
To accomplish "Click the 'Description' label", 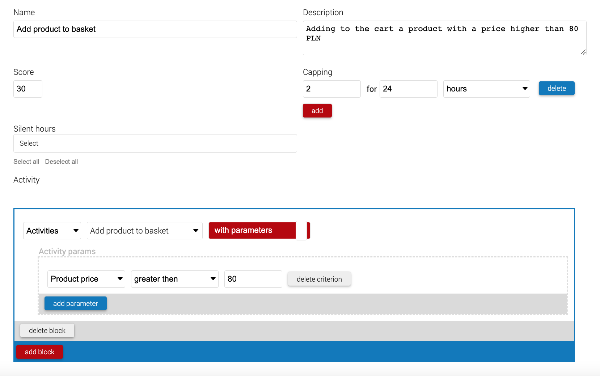I will click(323, 13).
